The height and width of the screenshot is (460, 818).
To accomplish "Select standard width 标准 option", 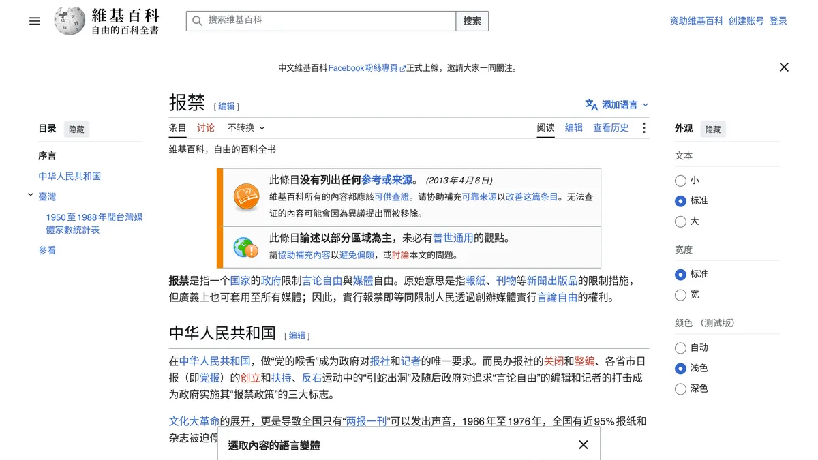I will pyautogui.click(x=680, y=275).
